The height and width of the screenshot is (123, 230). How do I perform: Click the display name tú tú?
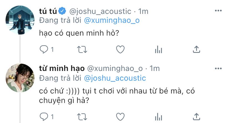pos(48,11)
